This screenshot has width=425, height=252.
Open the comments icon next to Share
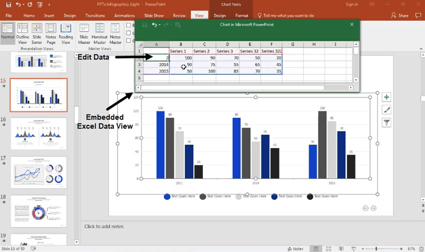click(x=418, y=15)
